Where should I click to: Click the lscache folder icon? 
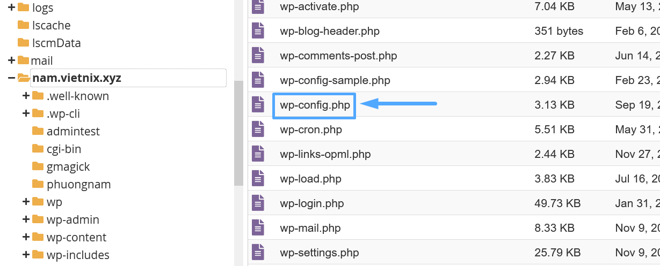[23, 25]
